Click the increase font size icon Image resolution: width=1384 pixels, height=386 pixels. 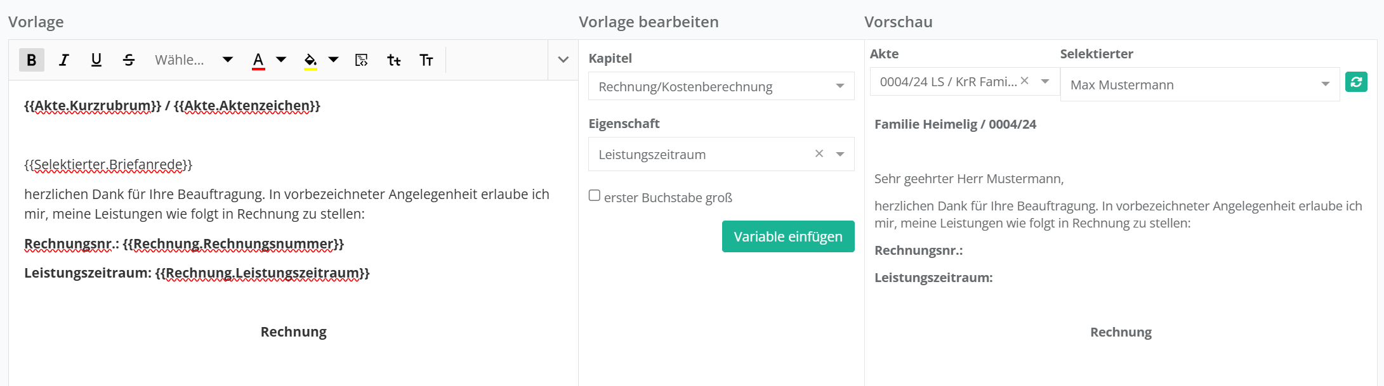426,60
